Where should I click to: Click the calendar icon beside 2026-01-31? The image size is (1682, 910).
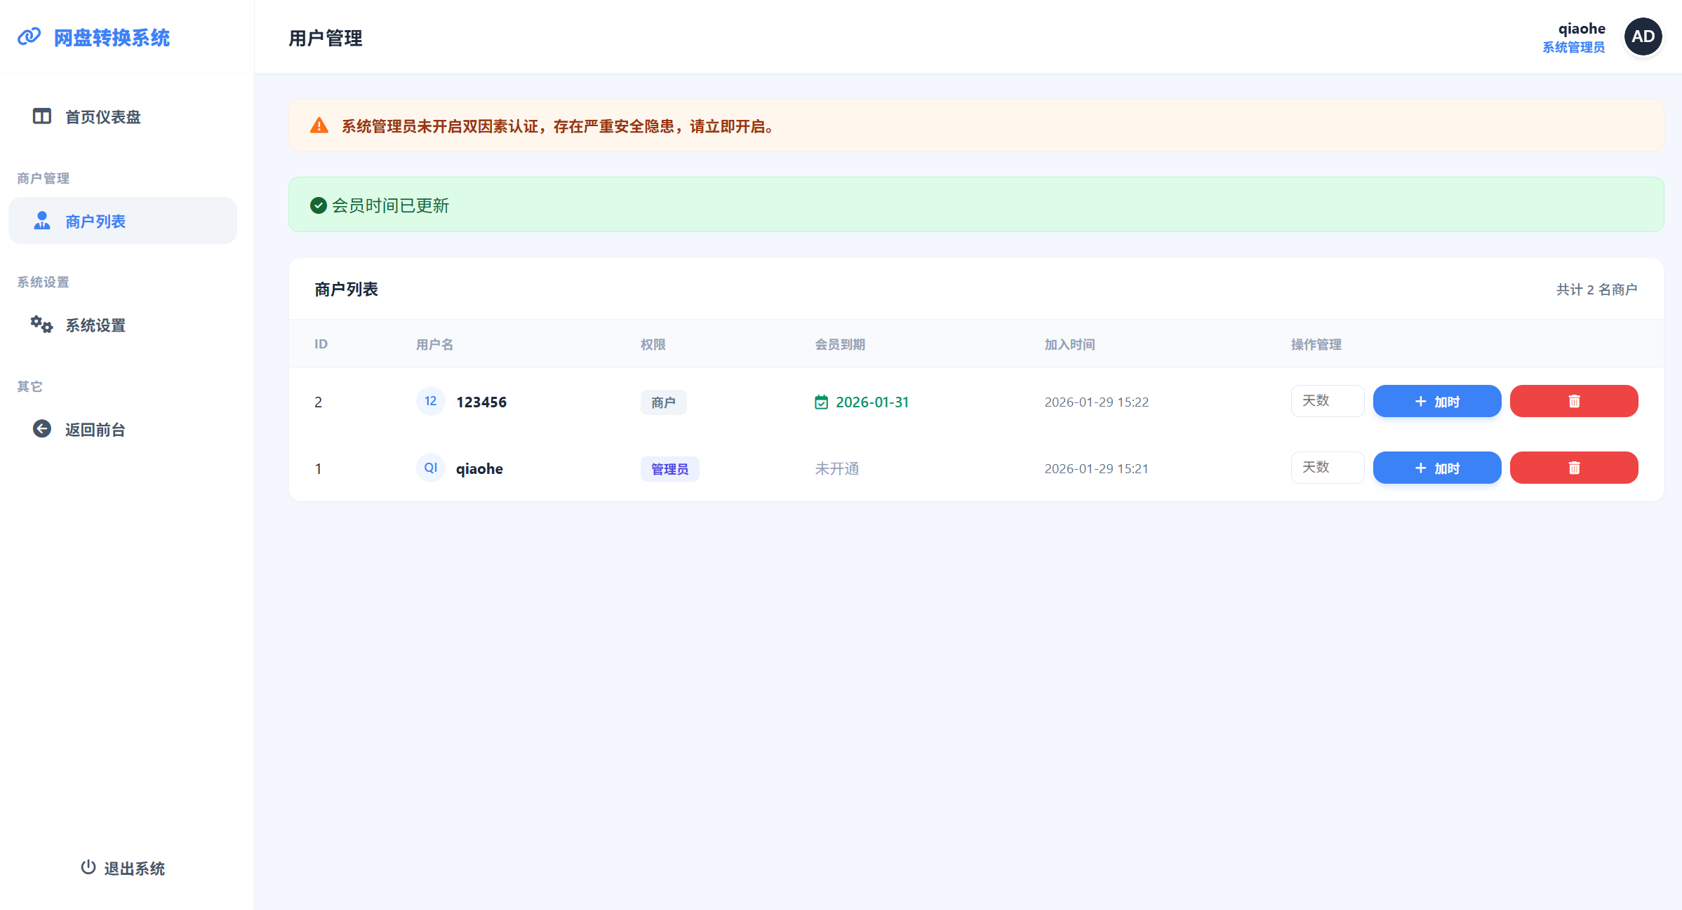point(821,402)
